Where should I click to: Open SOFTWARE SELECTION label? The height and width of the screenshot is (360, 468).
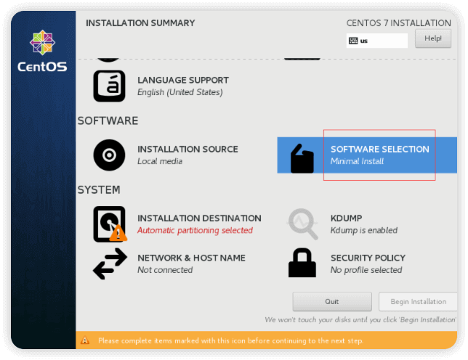(379, 149)
